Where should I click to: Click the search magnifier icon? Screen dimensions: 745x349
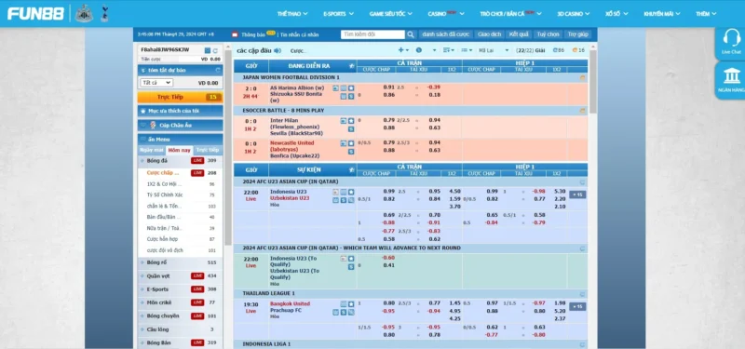[411, 34]
